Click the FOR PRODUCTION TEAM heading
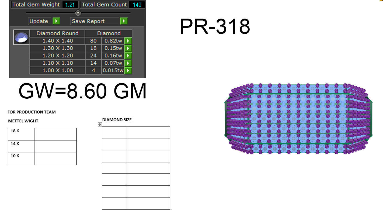 tap(32, 112)
